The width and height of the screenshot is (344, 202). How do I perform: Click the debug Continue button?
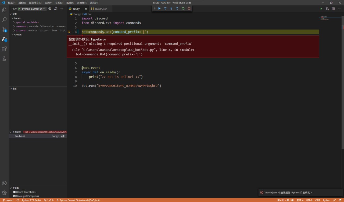(159, 9)
